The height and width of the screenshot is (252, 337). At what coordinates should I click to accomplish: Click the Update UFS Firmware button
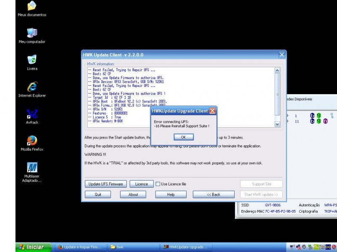pos(106,184)
